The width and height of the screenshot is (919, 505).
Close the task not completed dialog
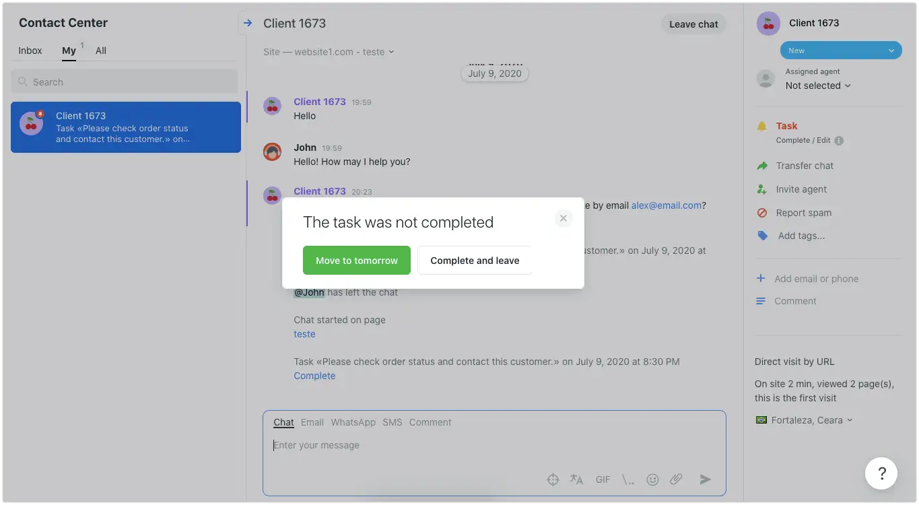coord(564,218)
